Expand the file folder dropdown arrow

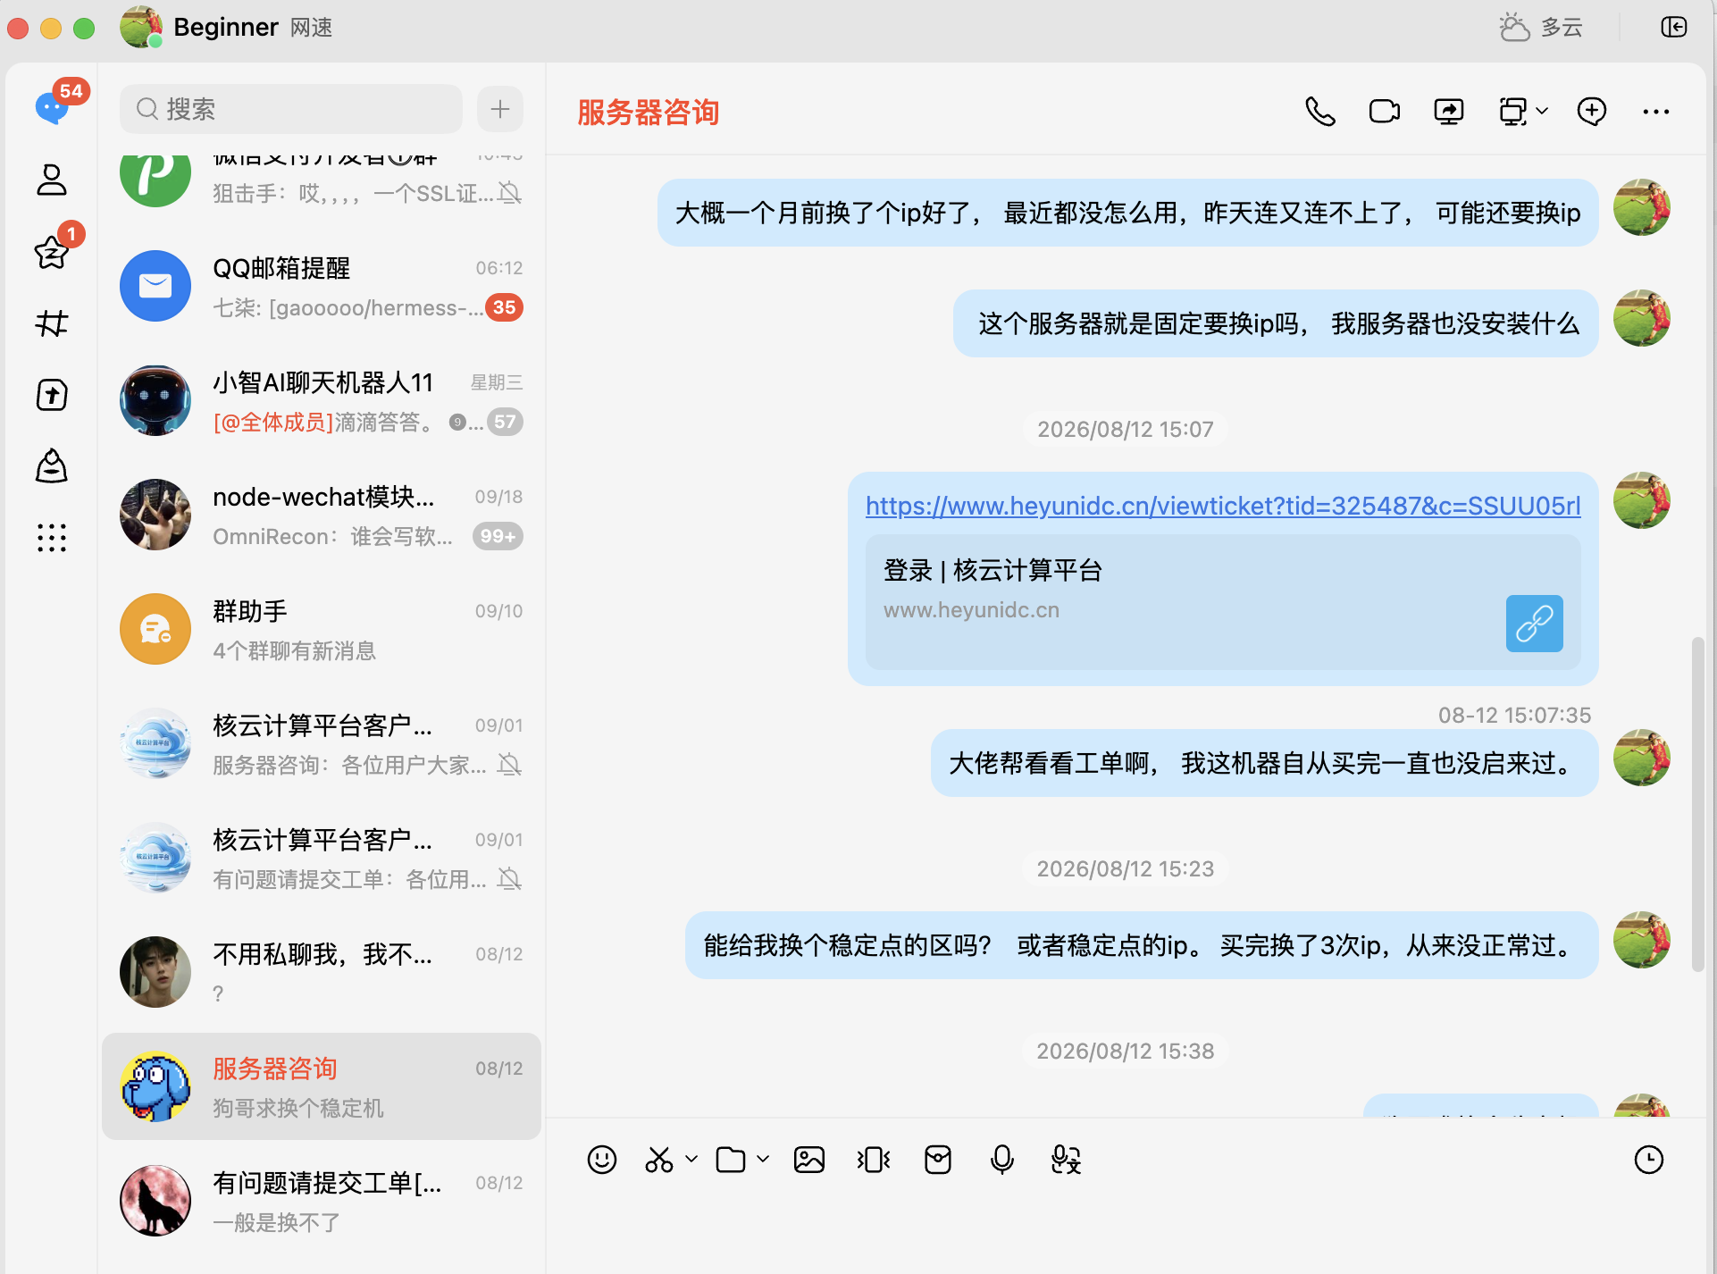[x=763, y=1159]
